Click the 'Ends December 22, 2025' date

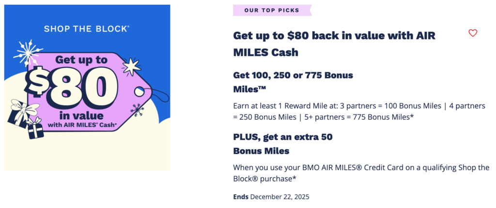pos(271,197)
